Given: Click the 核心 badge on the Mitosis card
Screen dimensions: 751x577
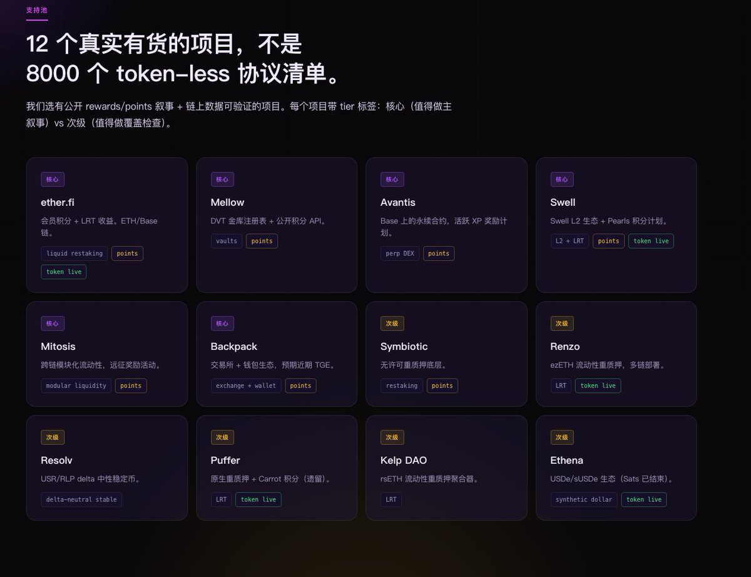Looking at the screenshot, I should point(53,324).
